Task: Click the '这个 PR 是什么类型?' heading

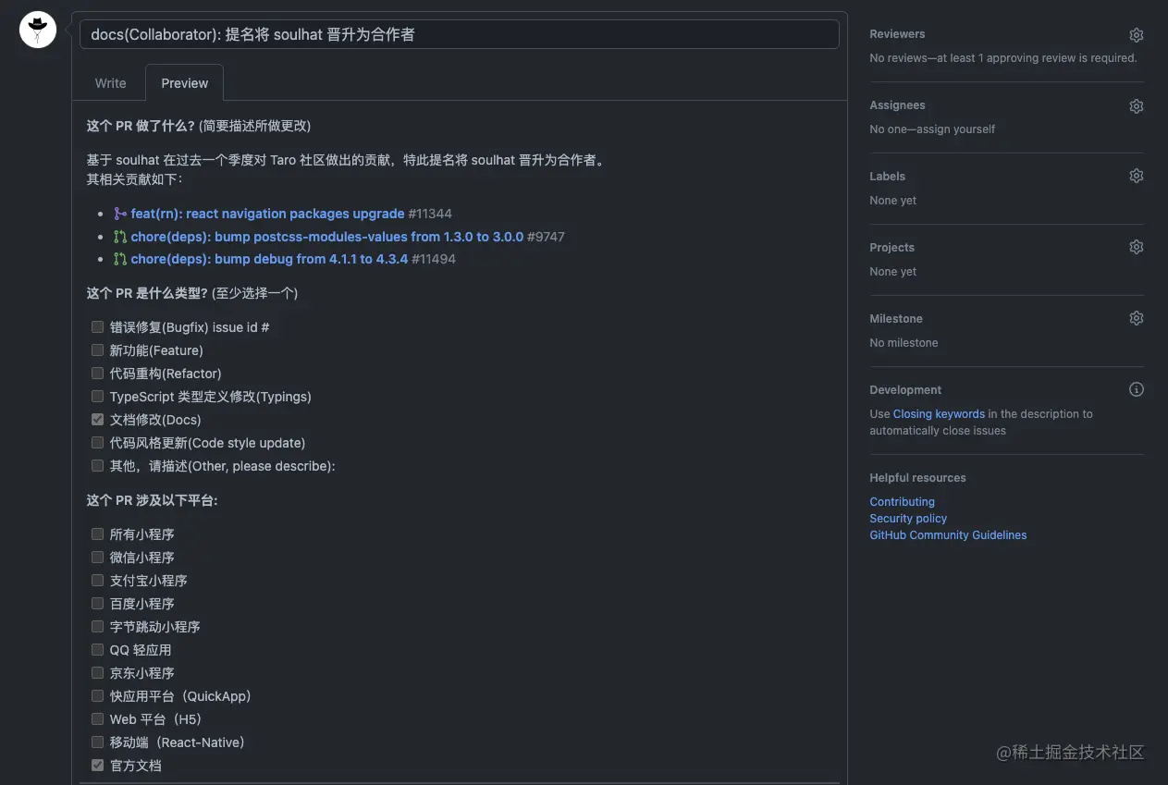Action: (x=147, y=293)
